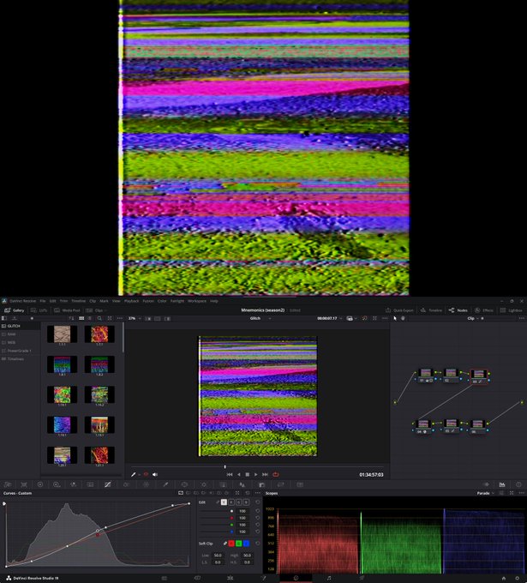
Task: Open the Playback menu
Action: 131,301
